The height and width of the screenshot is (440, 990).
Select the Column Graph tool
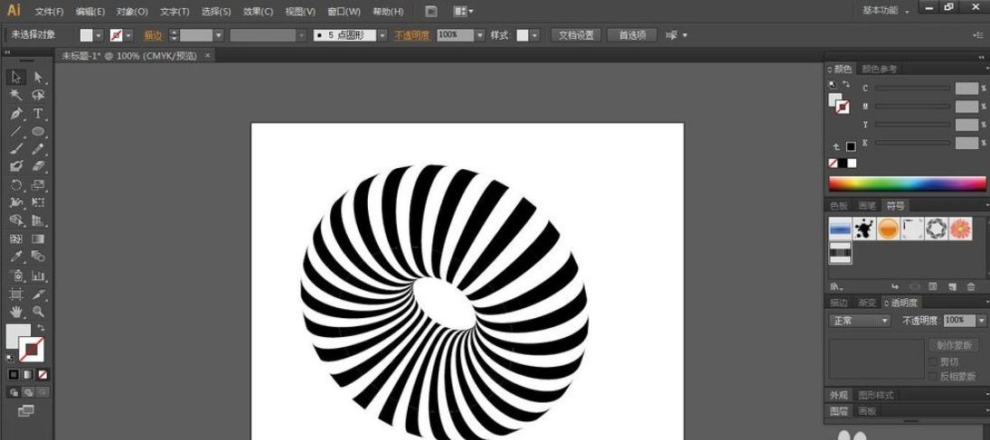[39, 276]
